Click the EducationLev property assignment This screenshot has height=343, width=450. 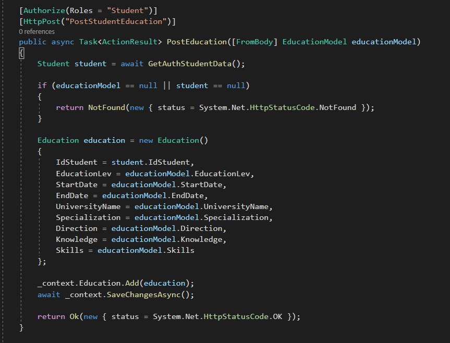[x=155, y=174]
